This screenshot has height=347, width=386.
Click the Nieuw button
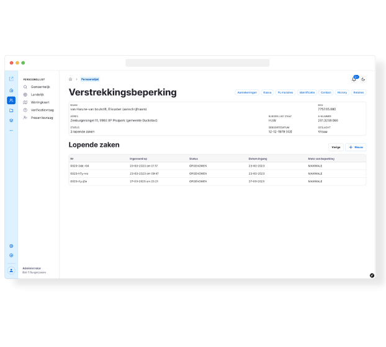pyautogui.click(x=356, y=147)
